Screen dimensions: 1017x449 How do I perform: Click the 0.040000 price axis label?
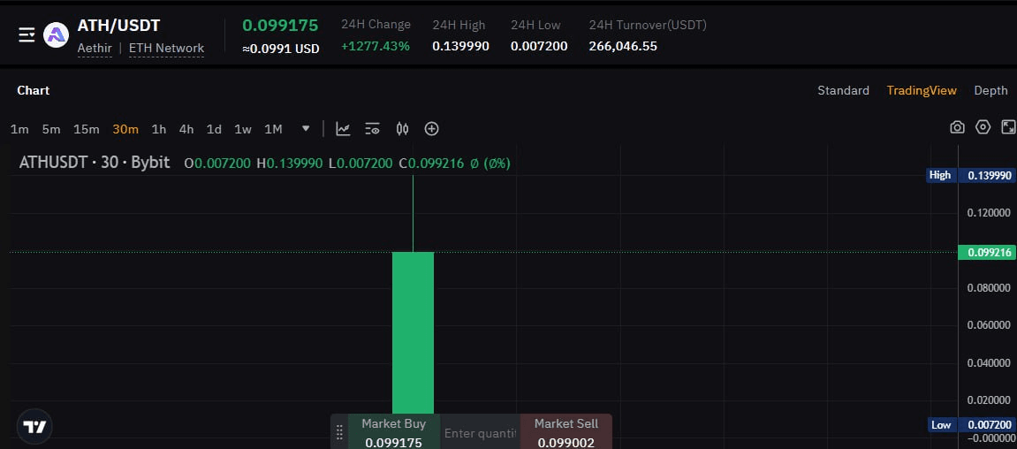click(989, 362)
